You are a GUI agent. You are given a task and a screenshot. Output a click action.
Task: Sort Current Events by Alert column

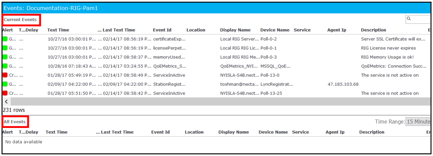tap(7, 30)
